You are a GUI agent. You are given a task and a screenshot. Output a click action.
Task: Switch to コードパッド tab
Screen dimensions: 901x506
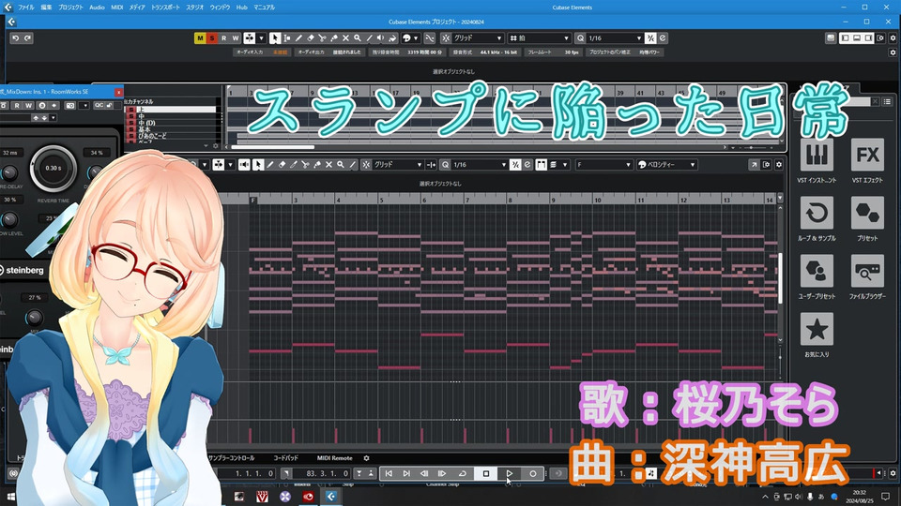pyautogui.click(x=285, y=458)
